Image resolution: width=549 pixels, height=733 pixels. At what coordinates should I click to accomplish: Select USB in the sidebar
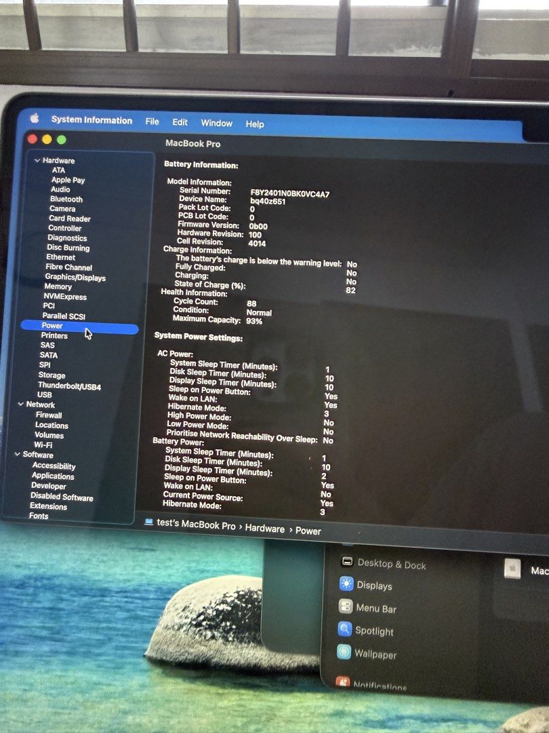pos(44,395)
